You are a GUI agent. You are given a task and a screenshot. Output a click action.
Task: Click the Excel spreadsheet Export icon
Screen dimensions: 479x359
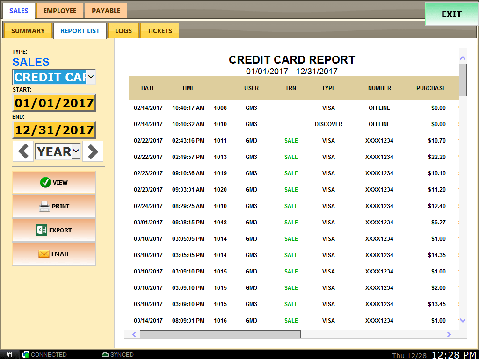[x=41, y=230]
